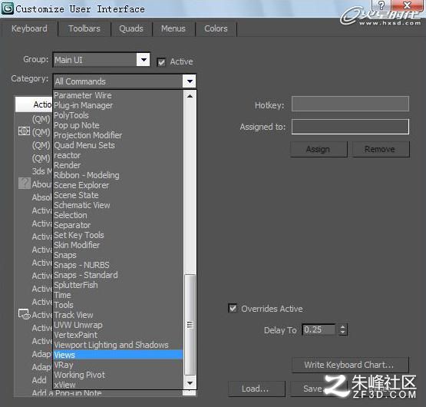426x407 pixels.
Task: Toggle the Active checkbox next to Group
Action: pos(161,62)
